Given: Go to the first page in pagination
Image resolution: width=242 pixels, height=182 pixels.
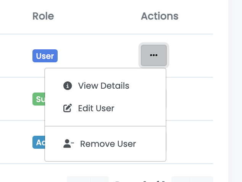Looking at the screenshot, I should pos(78,179).
